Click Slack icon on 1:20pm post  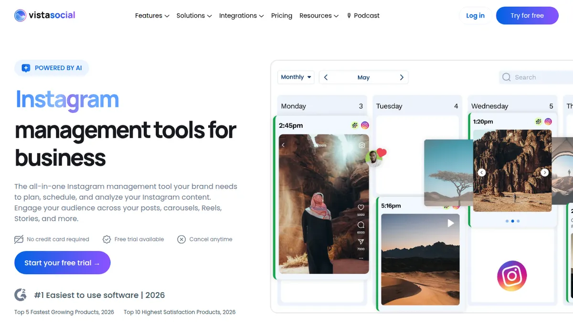point(538,122)
